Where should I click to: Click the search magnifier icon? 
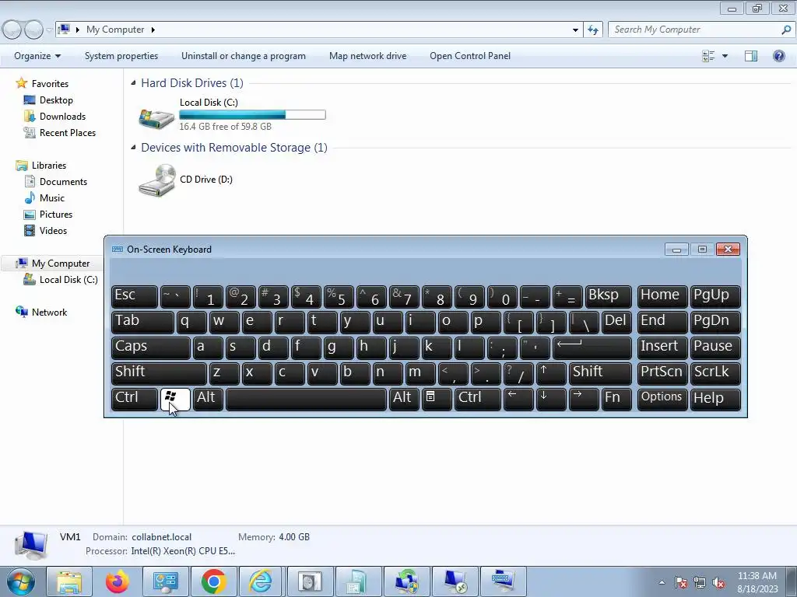coord(786,30)
